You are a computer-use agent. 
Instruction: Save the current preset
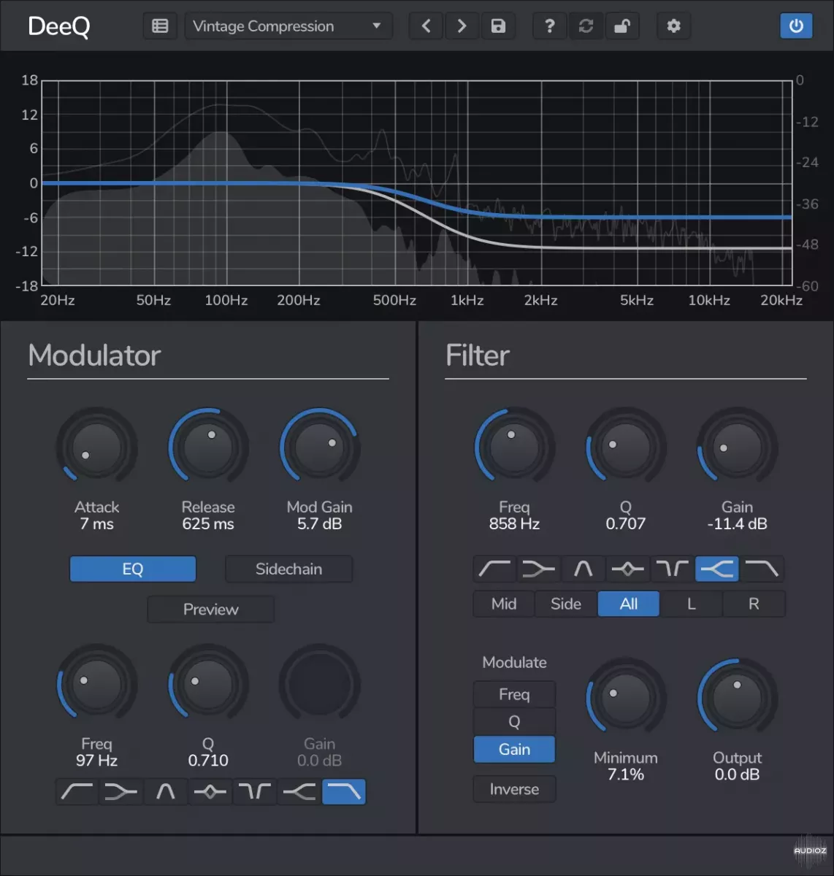(498, 26)
